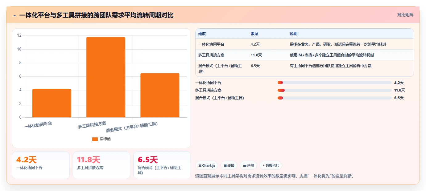Click the 表格 tag chip
Screen dimensions: 426x191
pyautogui.click(x=229, y=165)
